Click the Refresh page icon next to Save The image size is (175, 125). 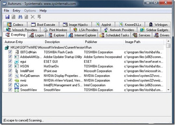click(14, 17)
